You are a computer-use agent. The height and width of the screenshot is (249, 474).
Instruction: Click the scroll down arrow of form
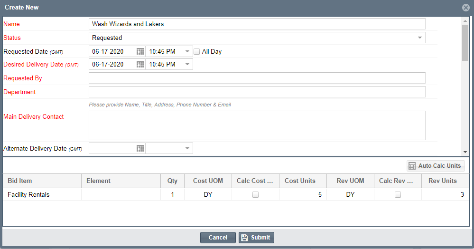click(465, 152)
